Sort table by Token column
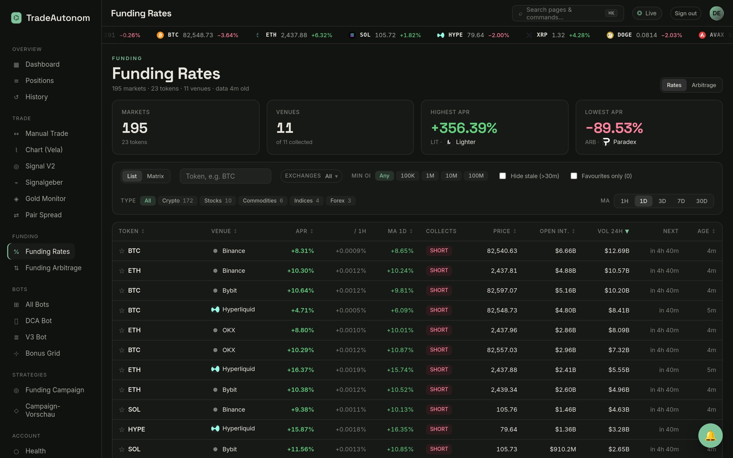 tap(131, 231)
